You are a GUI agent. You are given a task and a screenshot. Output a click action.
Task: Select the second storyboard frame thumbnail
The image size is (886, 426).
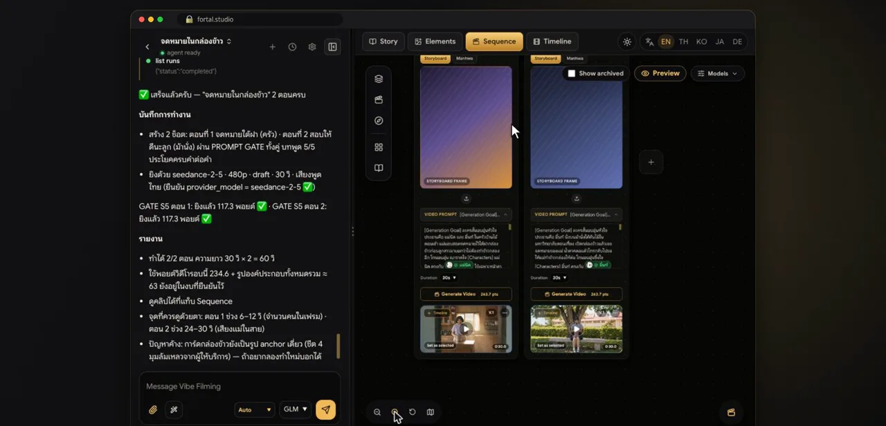[x=576, y=127]
